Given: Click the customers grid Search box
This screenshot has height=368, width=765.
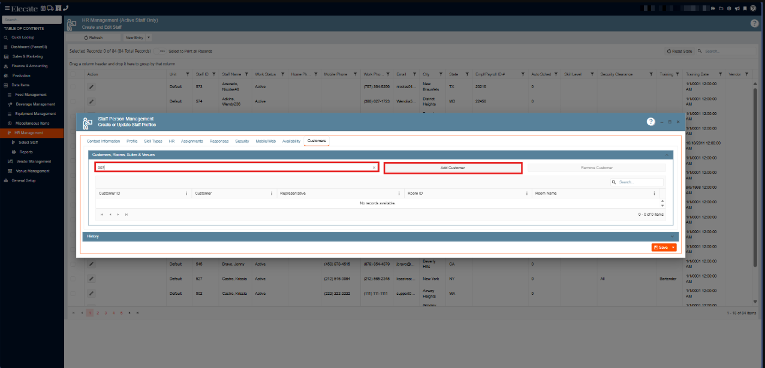Looking at the screenshot, I should tap(640, 182).
